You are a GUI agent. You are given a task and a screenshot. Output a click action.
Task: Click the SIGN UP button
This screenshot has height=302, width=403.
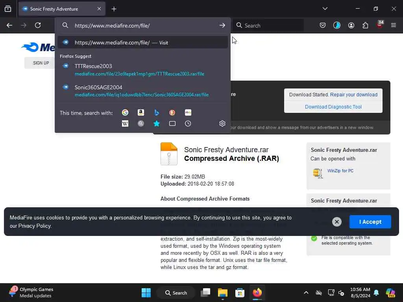pos(41,63)
